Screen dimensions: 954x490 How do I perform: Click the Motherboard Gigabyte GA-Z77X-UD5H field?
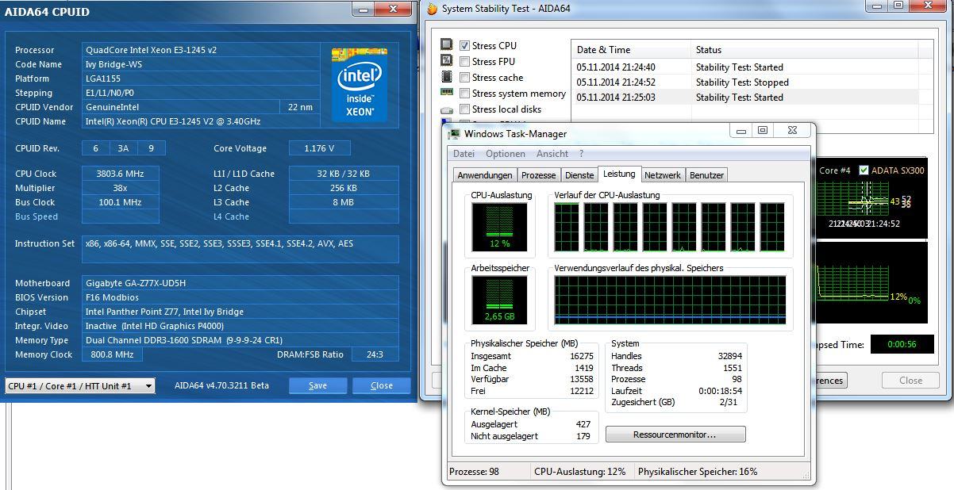[x=240, y=283]
